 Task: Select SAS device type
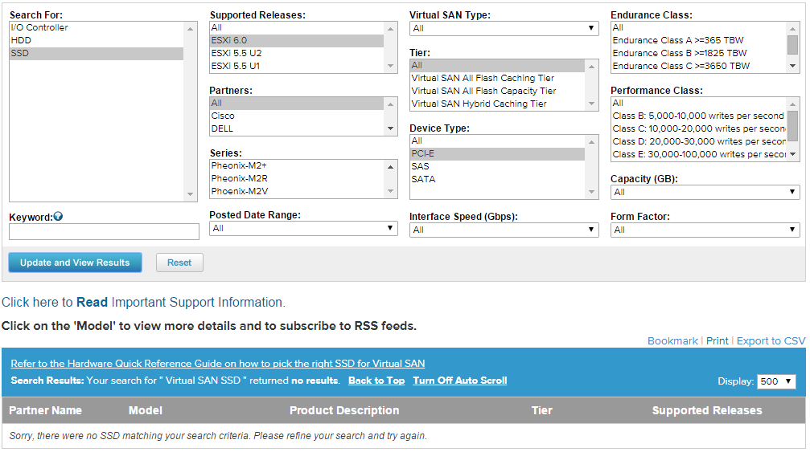coord(497,167)
